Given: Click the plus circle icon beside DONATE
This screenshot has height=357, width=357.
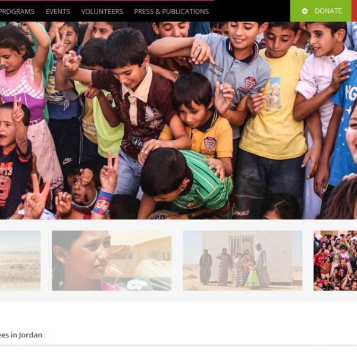Looking at the screenshot, I should click(305, 11).
